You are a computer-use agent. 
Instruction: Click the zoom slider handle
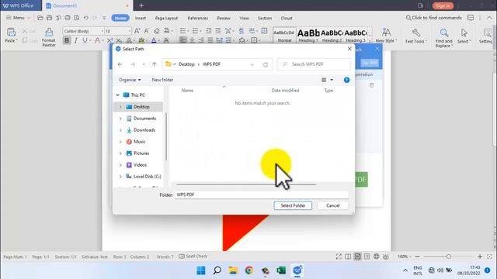(x=449, y=257)
